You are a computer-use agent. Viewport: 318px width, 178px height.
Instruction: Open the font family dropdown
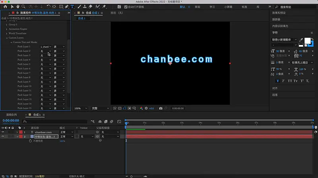point(284,40)
